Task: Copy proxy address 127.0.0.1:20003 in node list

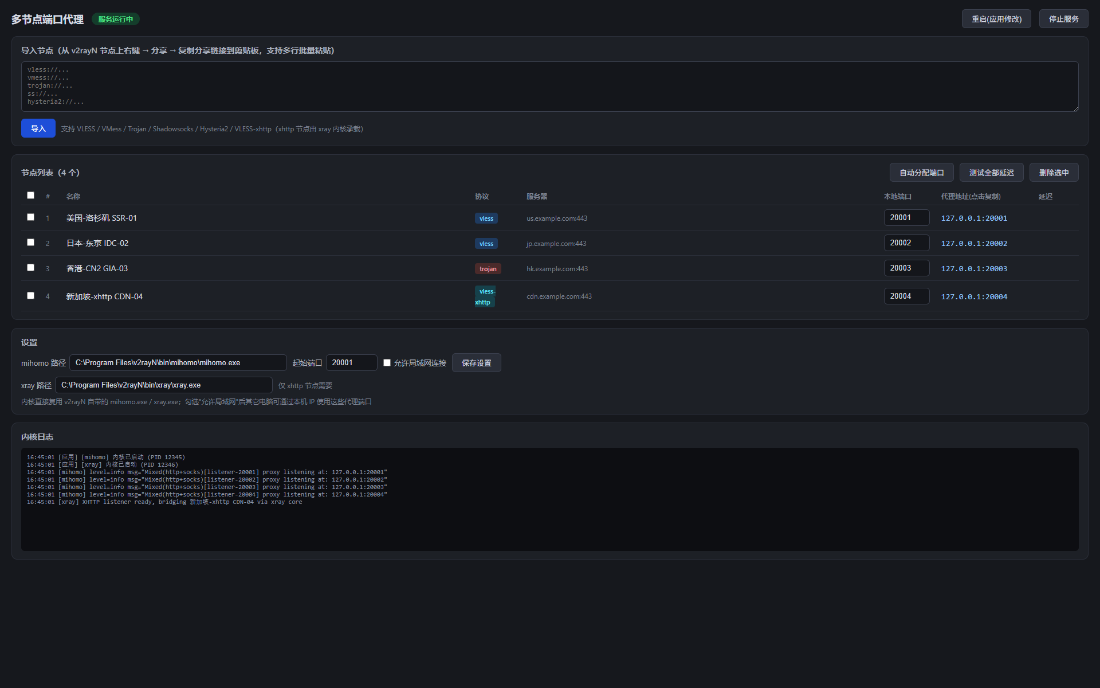Action: [974, 269]
